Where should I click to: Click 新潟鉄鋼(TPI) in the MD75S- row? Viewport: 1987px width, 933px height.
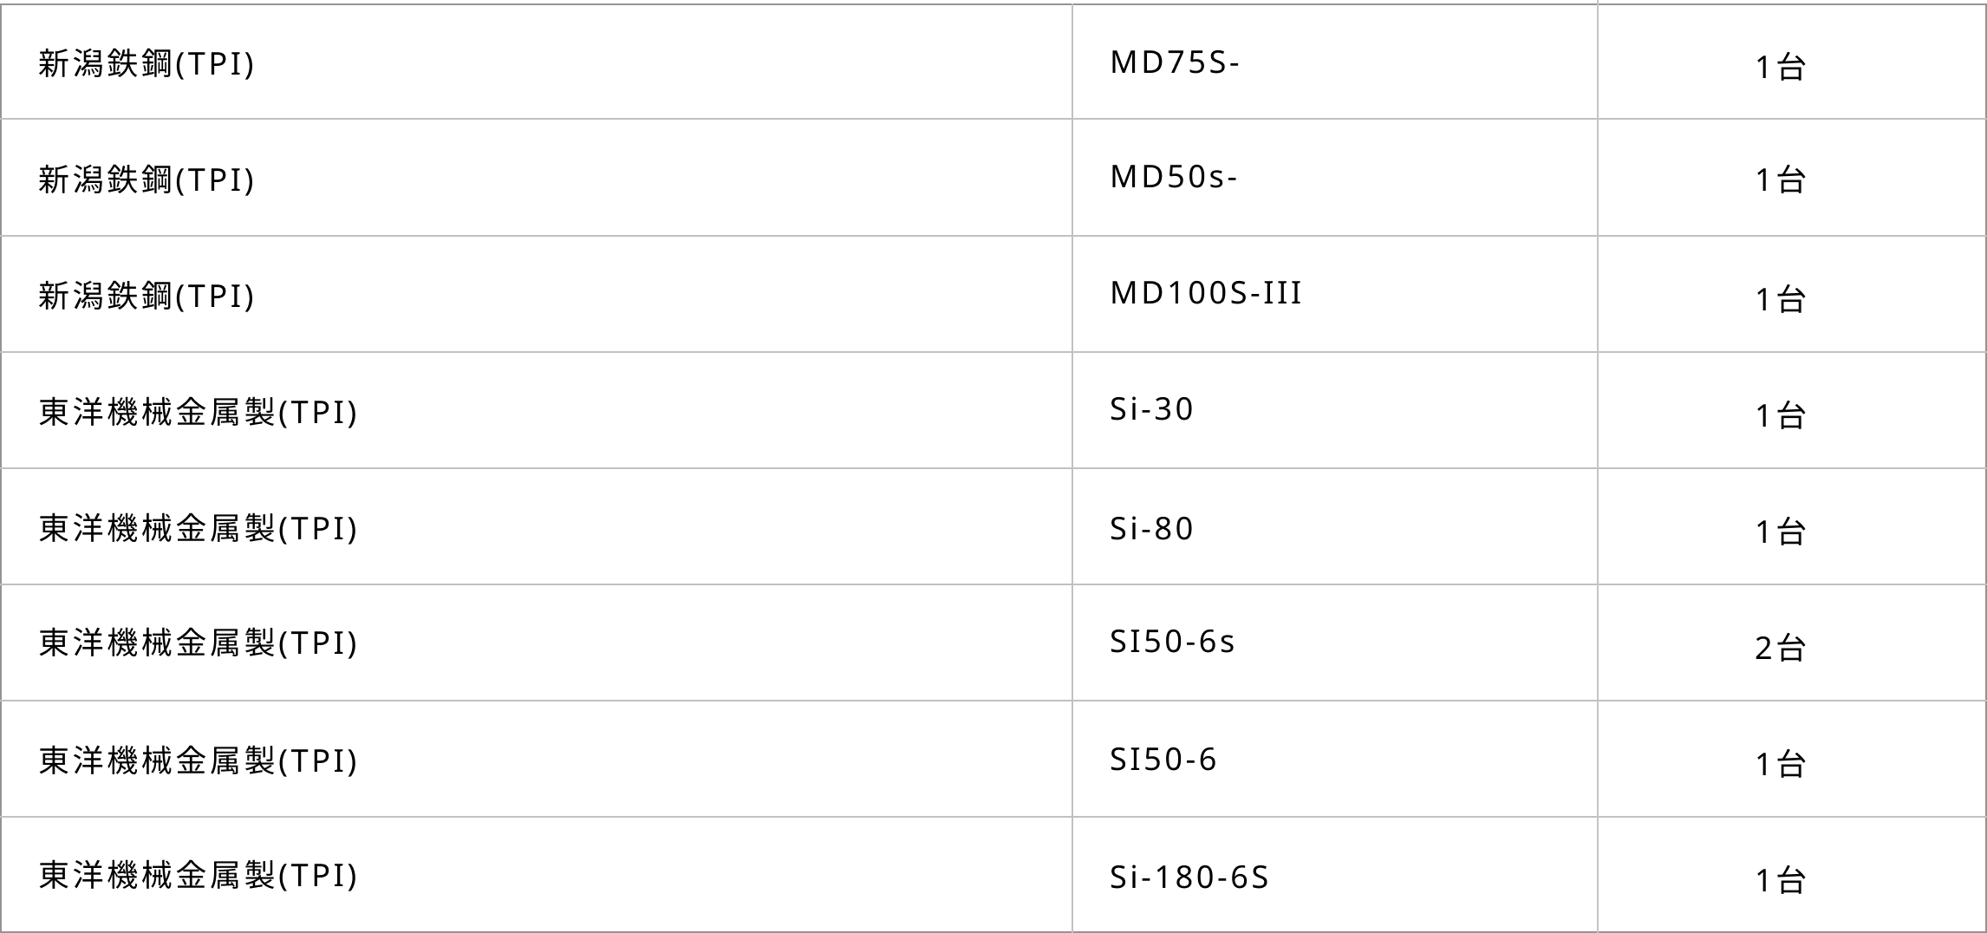(147, 64)
